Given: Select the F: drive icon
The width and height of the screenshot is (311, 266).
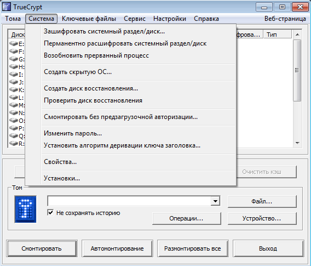Looking at the screenshot, I should click(14, 51).
